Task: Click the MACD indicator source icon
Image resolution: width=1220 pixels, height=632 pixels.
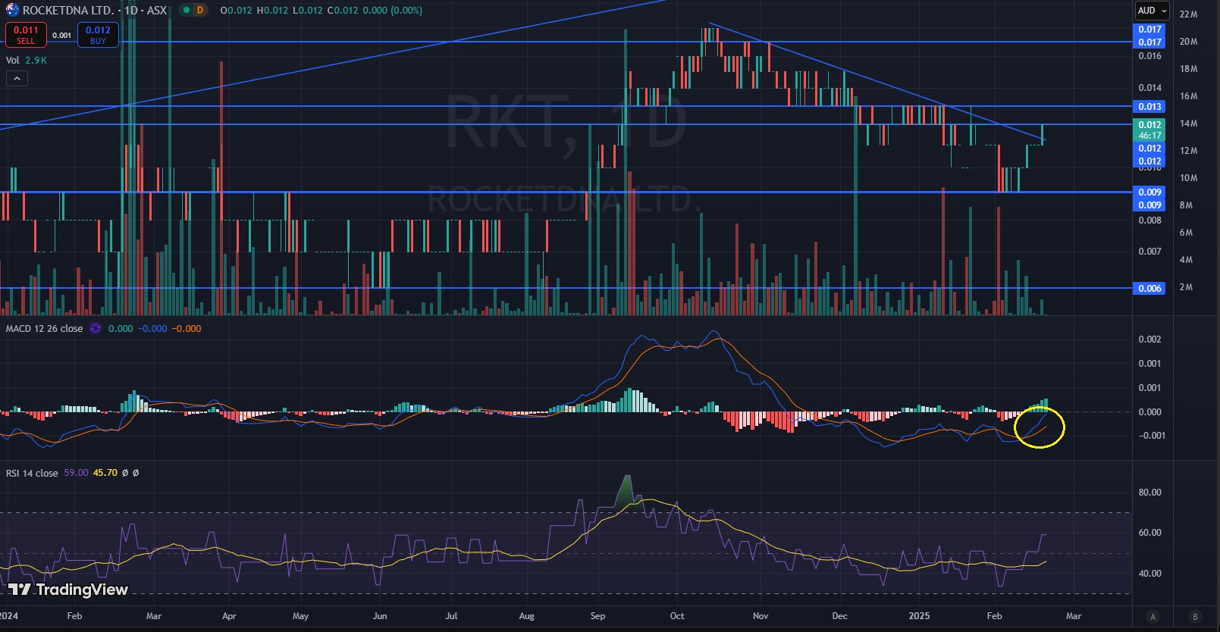Action: pos(96,328)
